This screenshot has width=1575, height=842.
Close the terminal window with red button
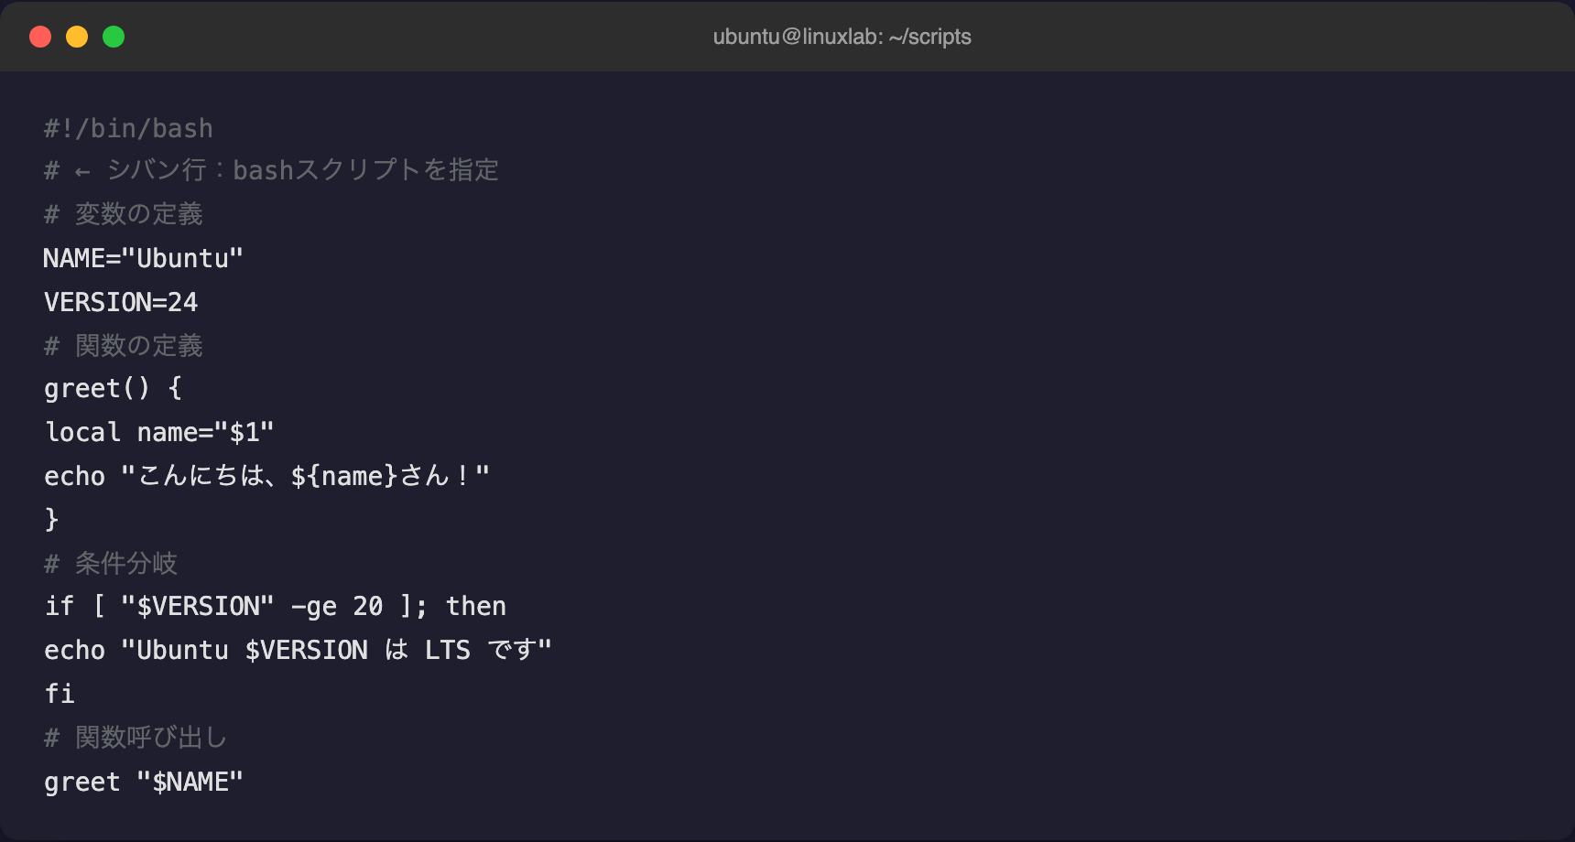click(40, 37)
